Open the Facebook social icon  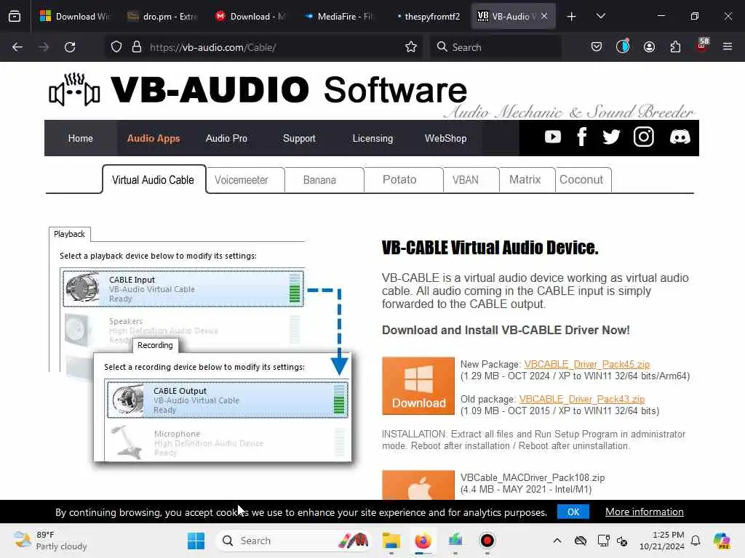(581, 137)
